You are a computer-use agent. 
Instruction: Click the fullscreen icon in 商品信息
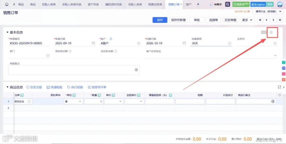click(279, 87)
